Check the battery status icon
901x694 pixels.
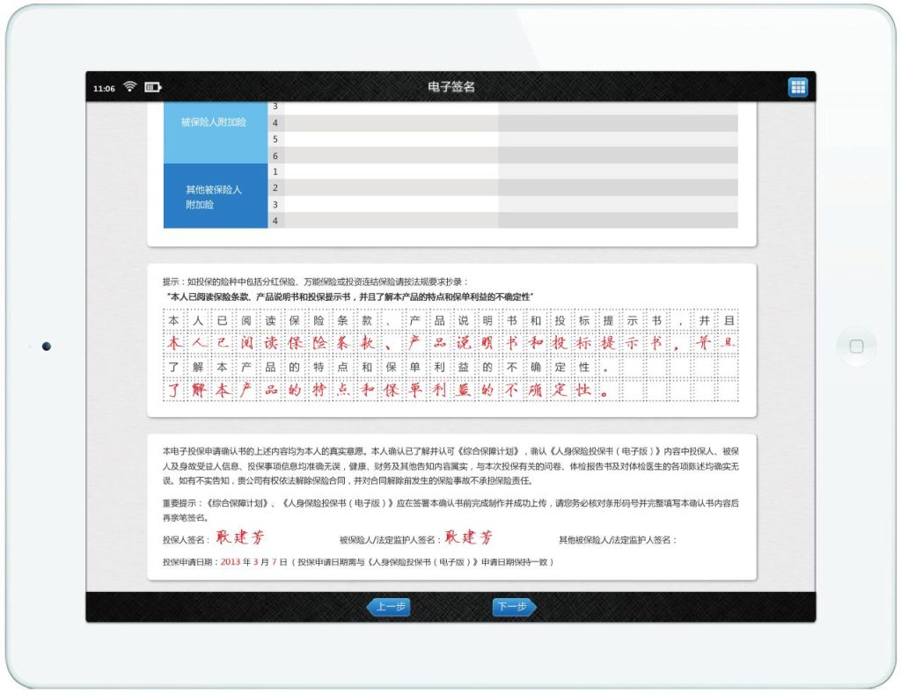click(153, 87)
